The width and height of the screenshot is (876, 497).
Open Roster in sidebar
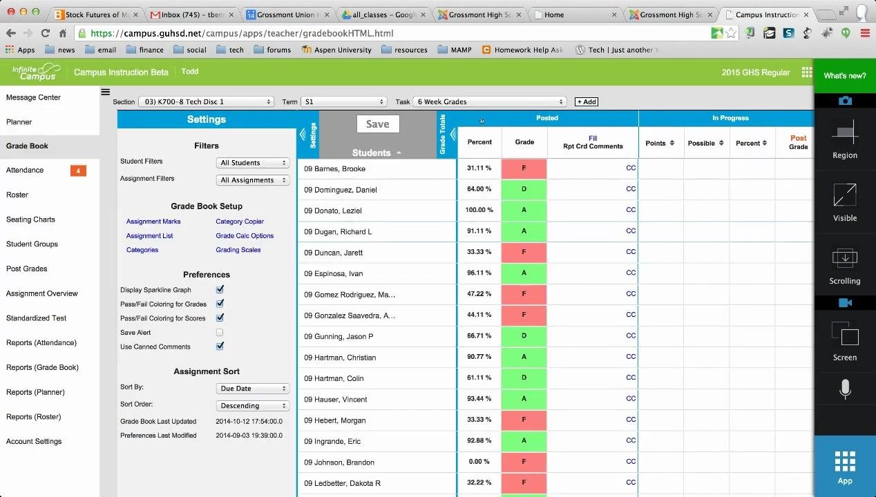pyautogui.click(x=17, y=195)
